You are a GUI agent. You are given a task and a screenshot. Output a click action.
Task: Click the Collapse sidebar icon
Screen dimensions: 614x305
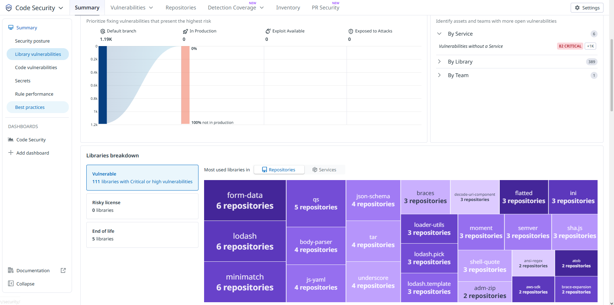[11, 284]
